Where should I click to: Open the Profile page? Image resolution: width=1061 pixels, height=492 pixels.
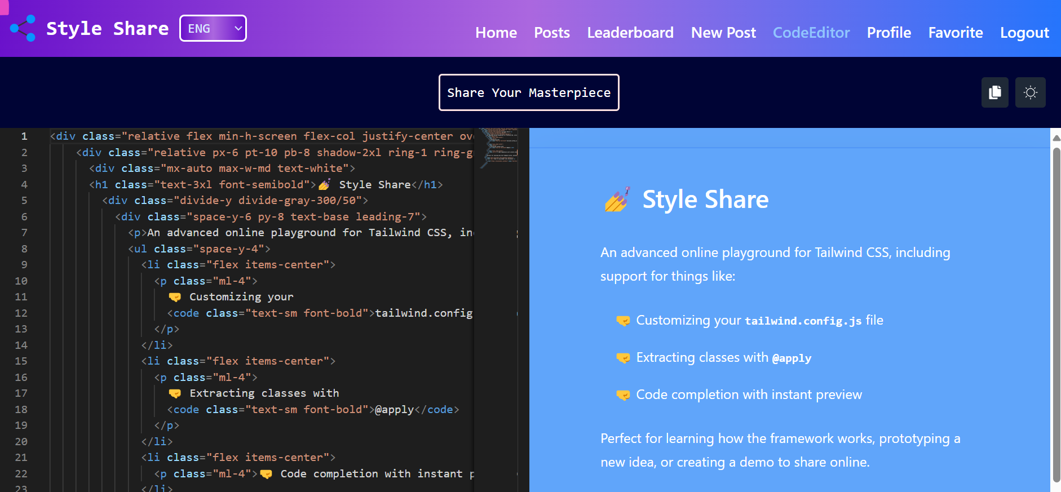pos(889,33)
